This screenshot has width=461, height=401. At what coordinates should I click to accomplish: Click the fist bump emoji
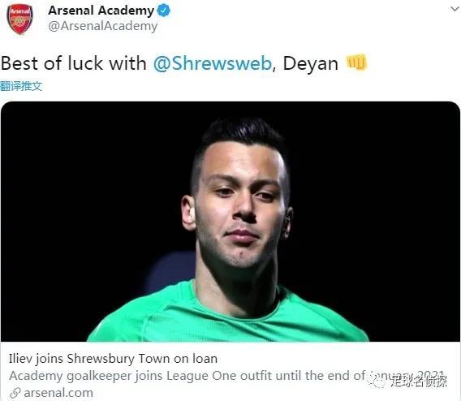click(356, 62)
